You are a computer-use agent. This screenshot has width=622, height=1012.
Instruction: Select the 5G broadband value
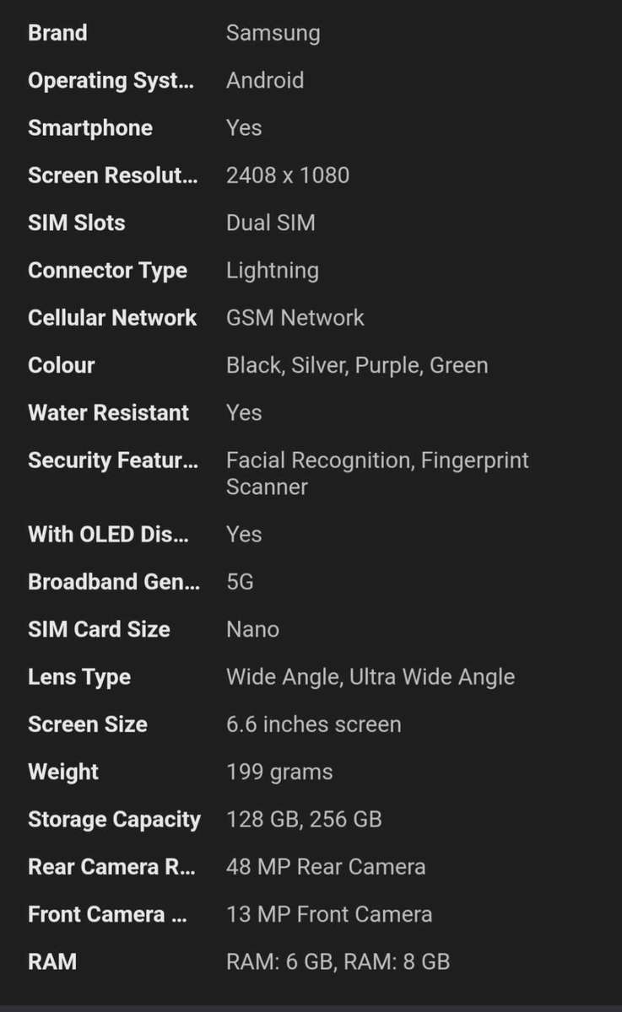coord(240,582)
